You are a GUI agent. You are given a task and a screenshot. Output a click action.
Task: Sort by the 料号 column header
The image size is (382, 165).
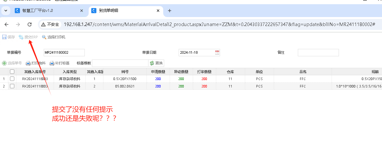click(x=125, y=72)
